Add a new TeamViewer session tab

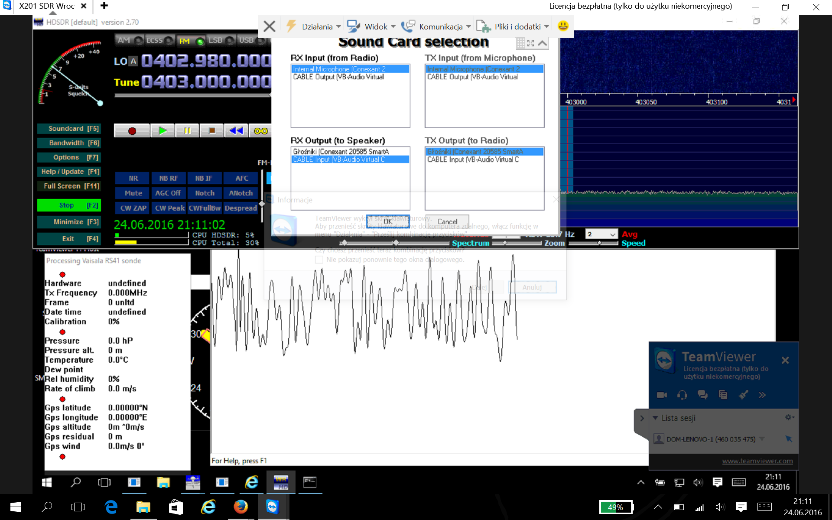(x=104, y=6)
